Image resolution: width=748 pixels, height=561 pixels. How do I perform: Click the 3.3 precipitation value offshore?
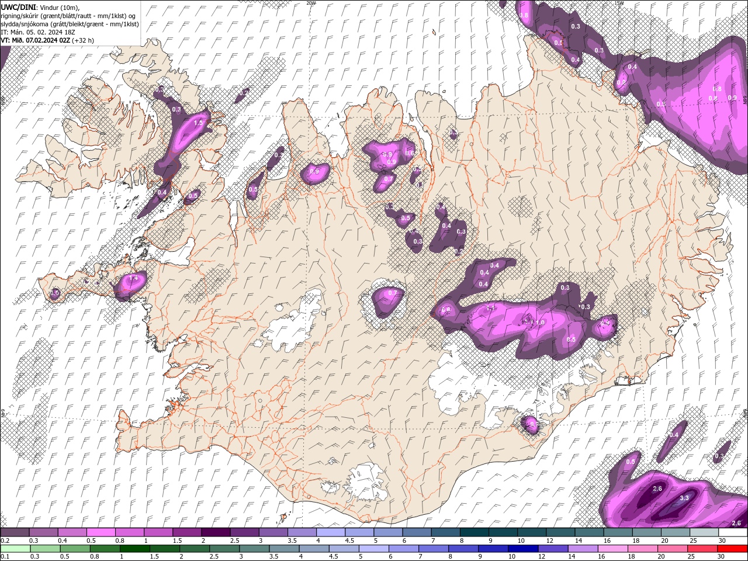[685, 498]
